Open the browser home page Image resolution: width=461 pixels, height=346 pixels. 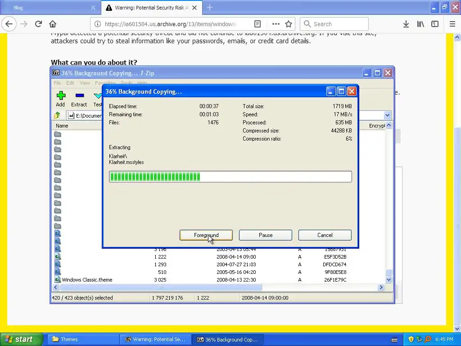point(53,24)
